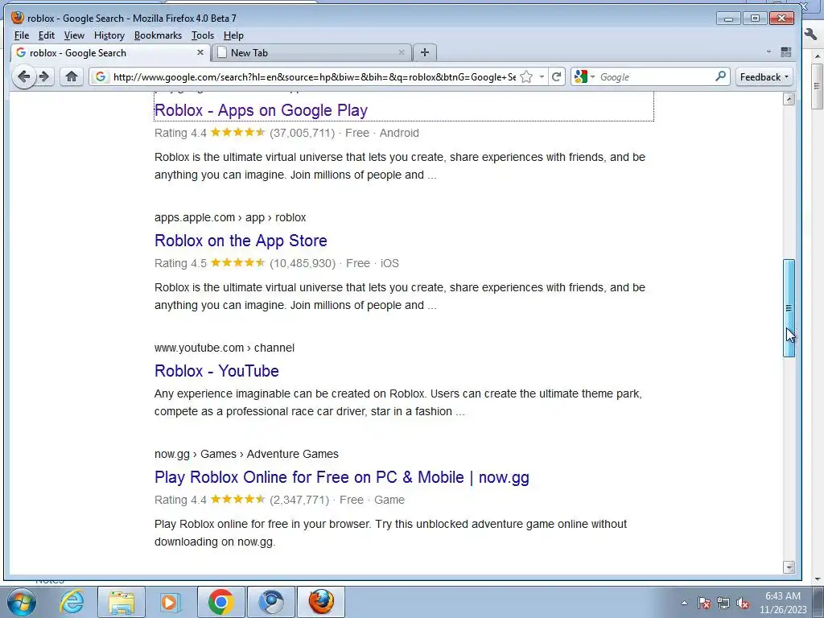Open the Roblox - YouTube result
The height and width of the screenshot is (618, 824).
tap(216, 371)
